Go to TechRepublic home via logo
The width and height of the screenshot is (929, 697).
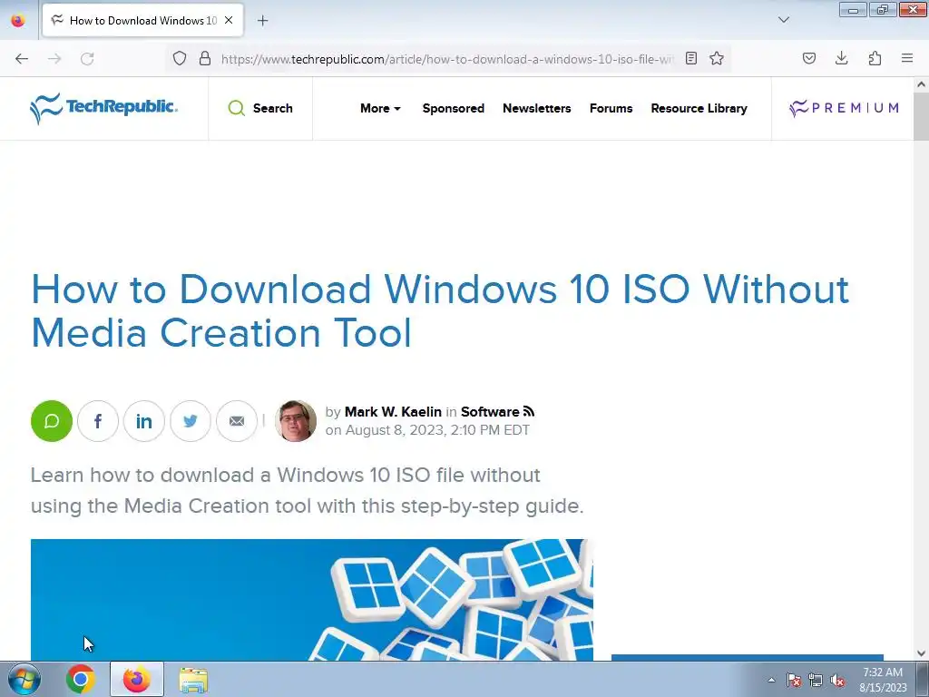[x=103, y=108]
